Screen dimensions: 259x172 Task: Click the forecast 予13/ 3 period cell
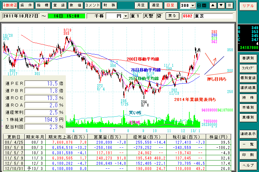point(35,169)
